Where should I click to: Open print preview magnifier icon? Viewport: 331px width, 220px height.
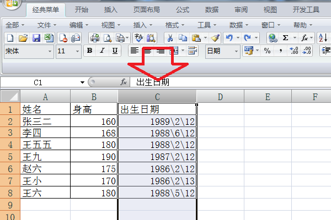108,38
